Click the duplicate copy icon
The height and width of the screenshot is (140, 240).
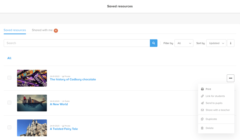(202, 119)
